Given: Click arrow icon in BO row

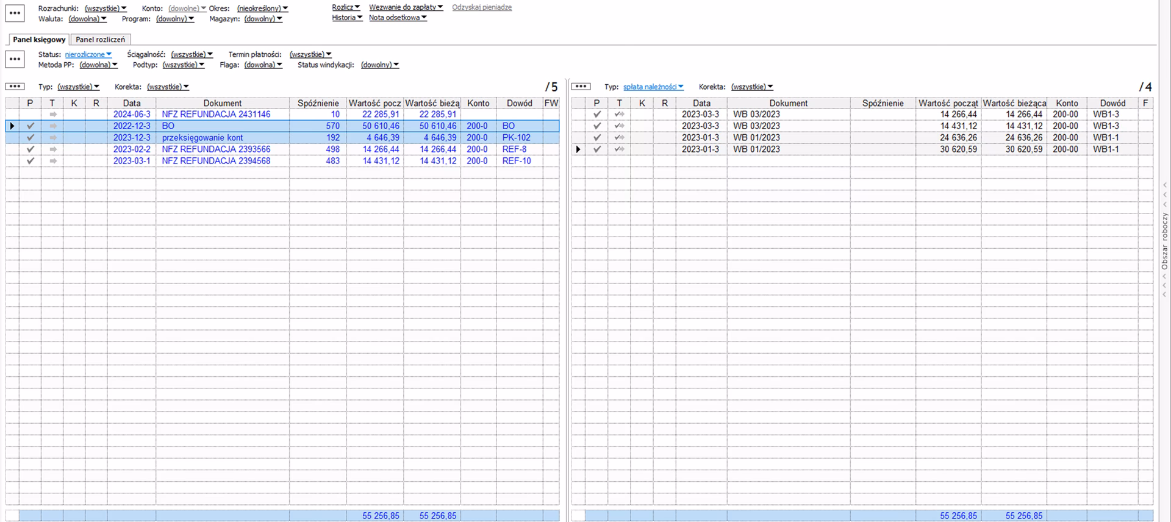Looking at the screenshot, I should click(x=53, y=126).
